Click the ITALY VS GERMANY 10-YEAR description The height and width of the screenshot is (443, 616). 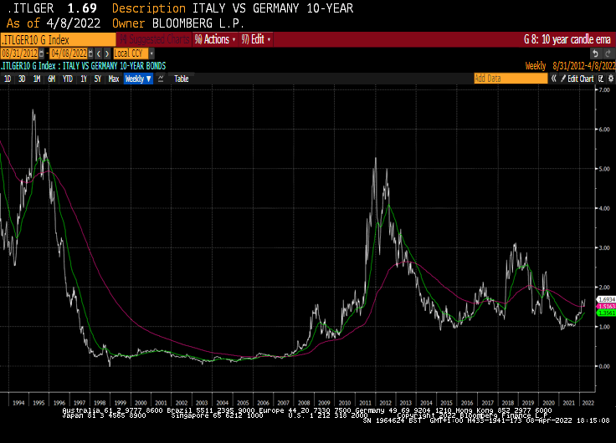273,8
